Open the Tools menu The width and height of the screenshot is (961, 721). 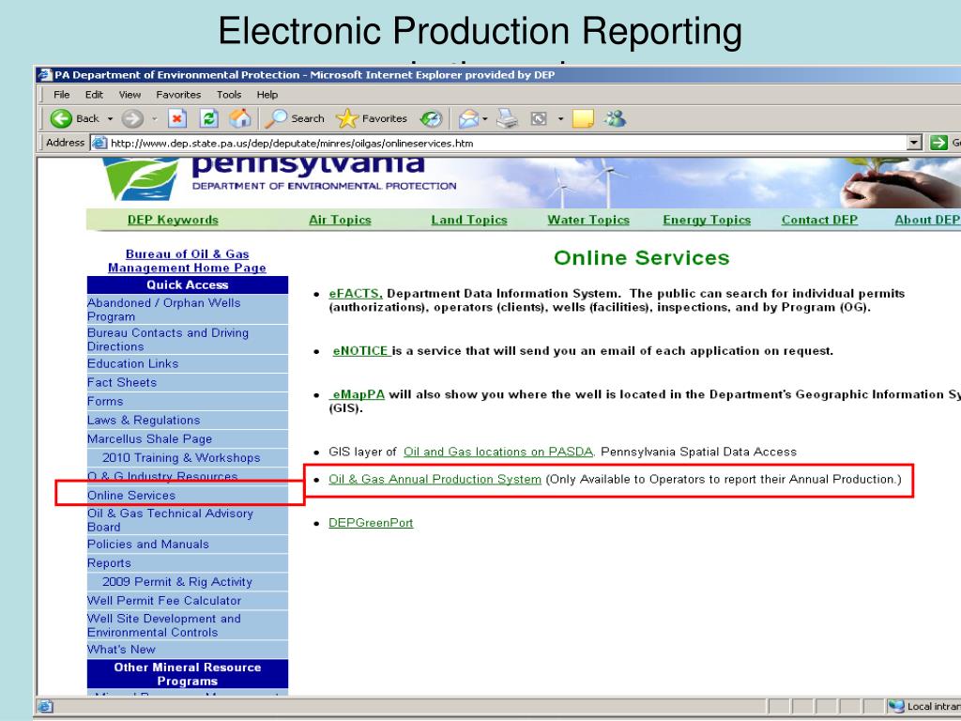coord(229,95)
